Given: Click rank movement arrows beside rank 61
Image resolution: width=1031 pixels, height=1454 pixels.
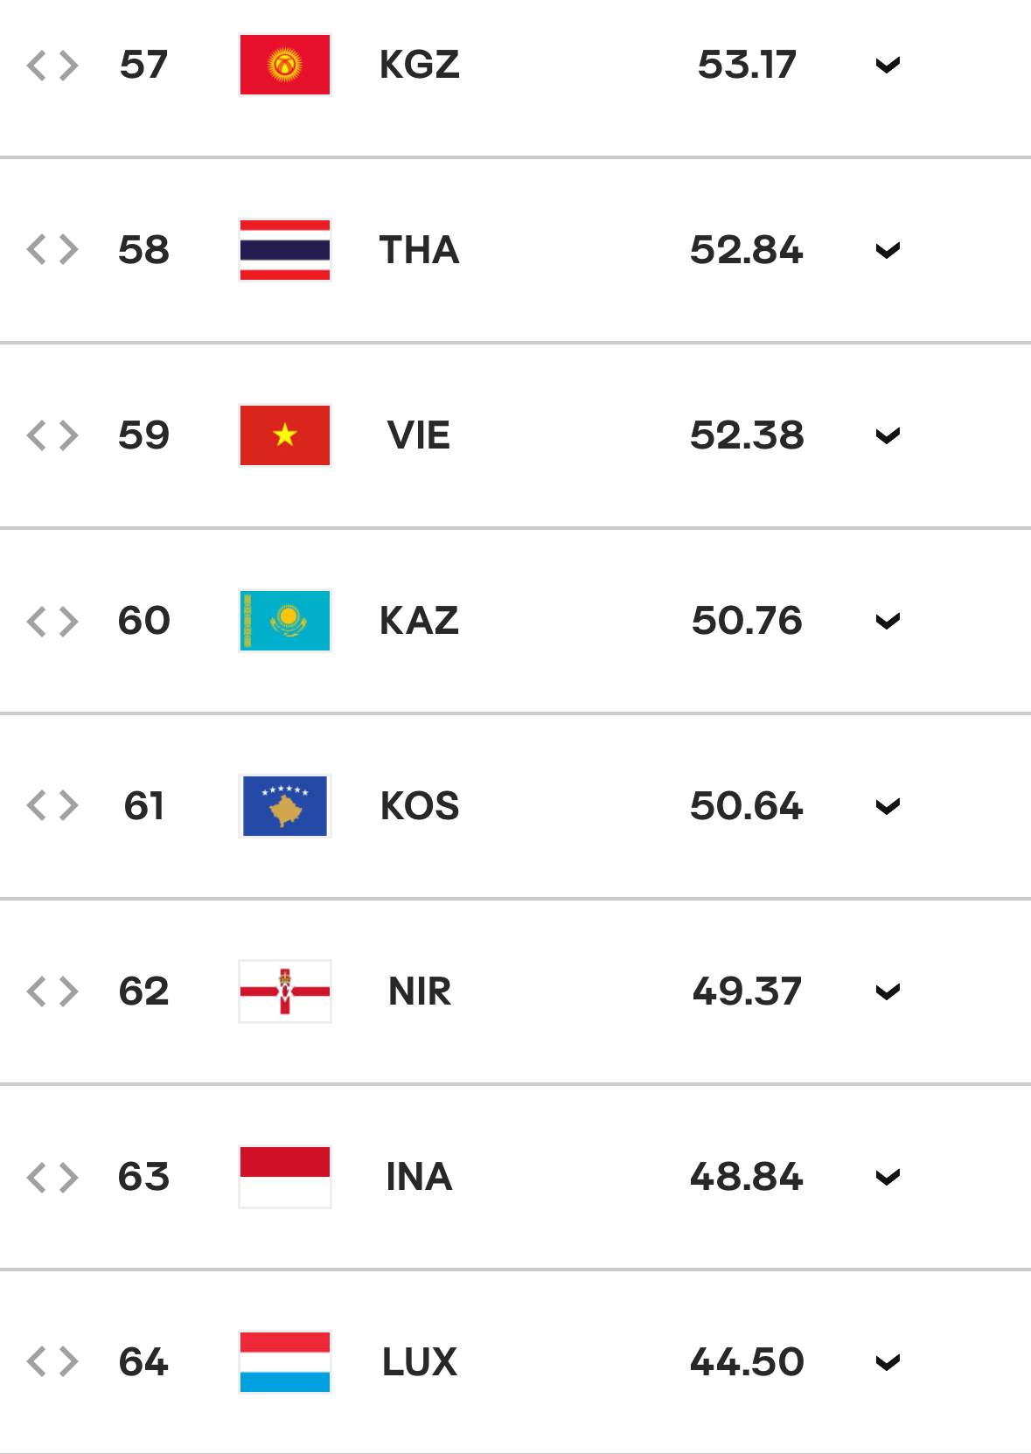Looking at the screenshot, I should tap(52, 806).
